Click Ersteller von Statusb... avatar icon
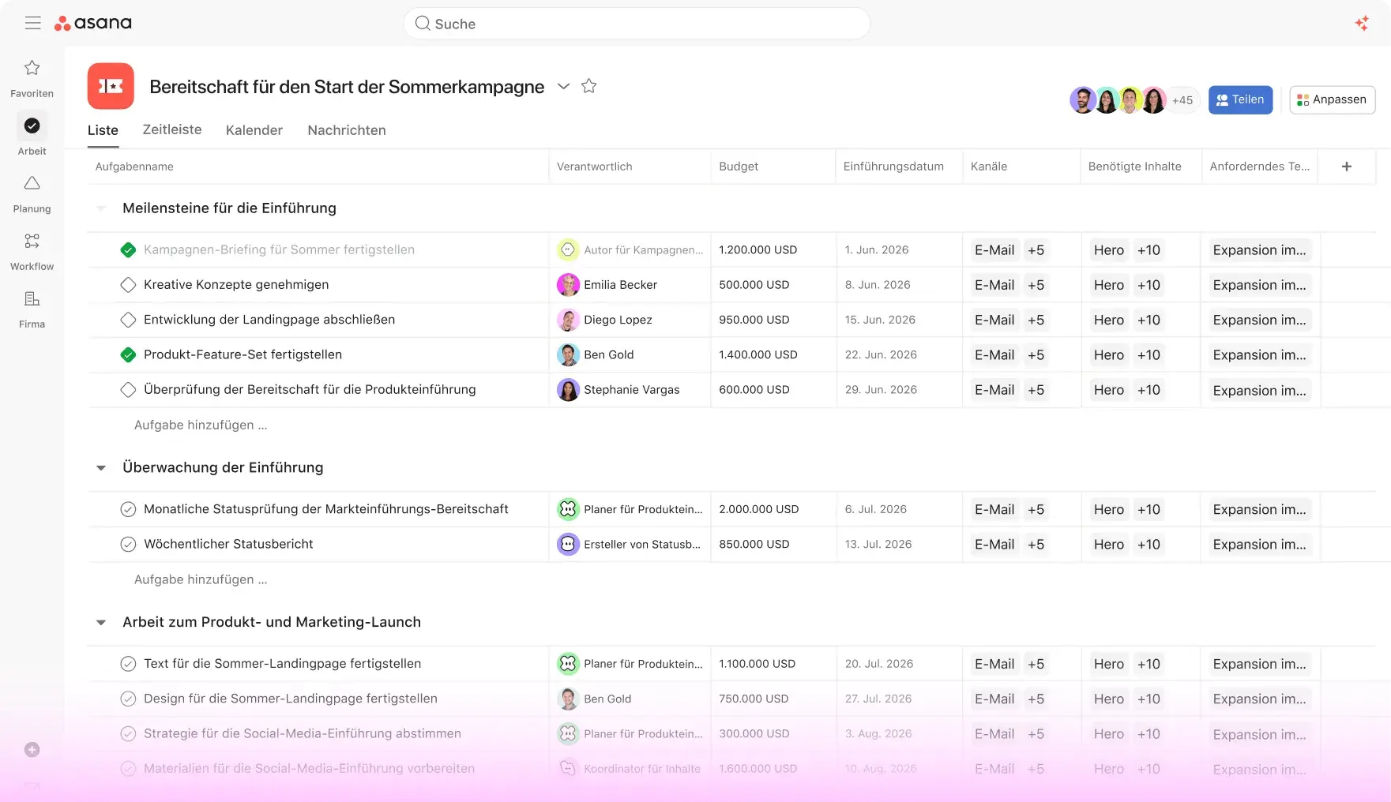This screenshot has height=802, width=1391. pos(568,545)
